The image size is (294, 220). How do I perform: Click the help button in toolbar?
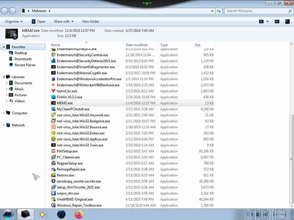click(x=287, y=21)
